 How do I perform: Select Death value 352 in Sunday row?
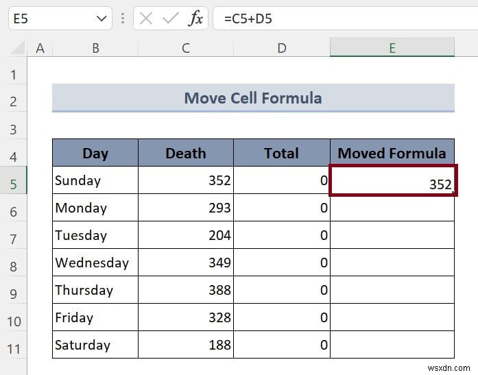(186, 180)
